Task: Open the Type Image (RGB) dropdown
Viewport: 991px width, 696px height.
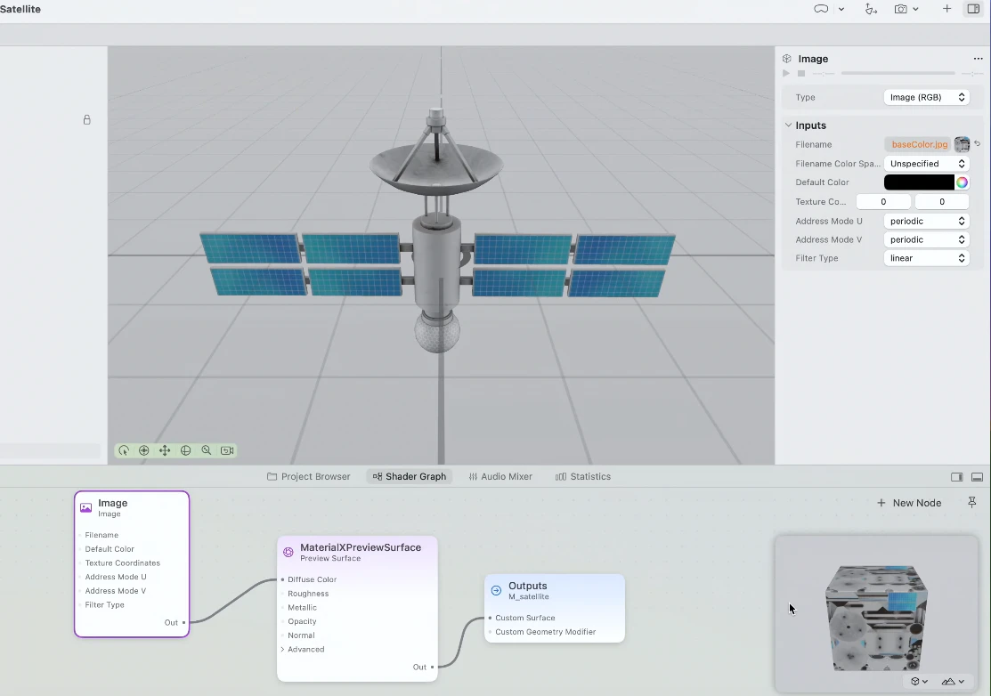Action: pyautogui.click(x=927, y=97)
